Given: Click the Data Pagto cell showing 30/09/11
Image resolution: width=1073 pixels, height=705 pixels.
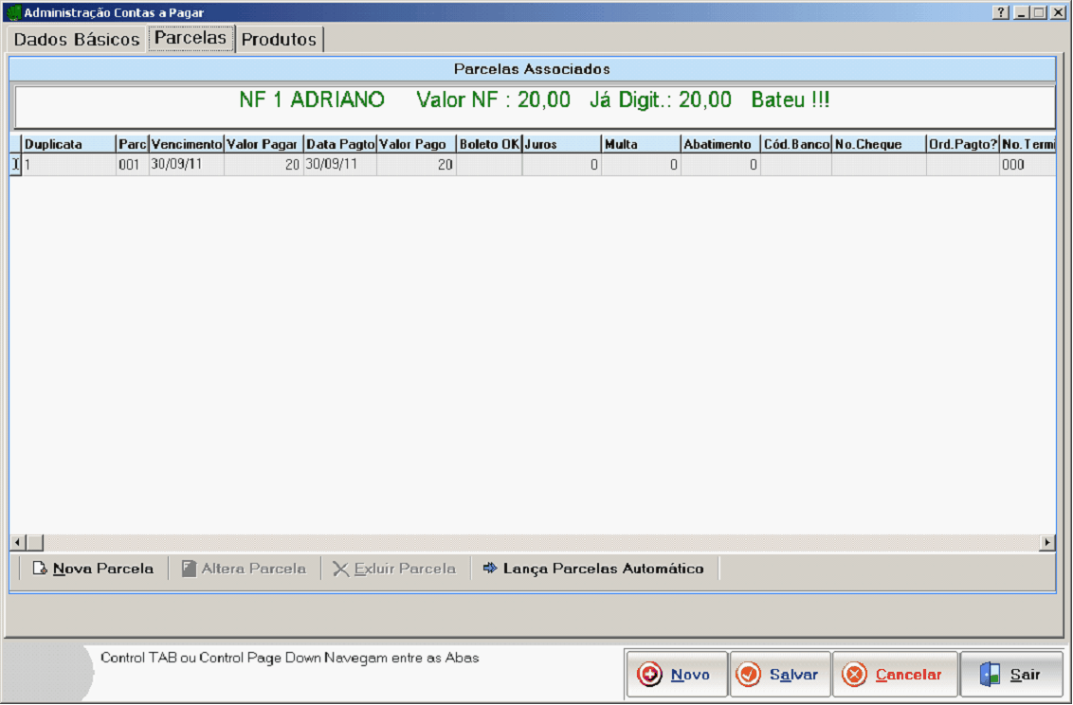Looking at the screenshot, I should pyautogui.click(x=339, y=165).
